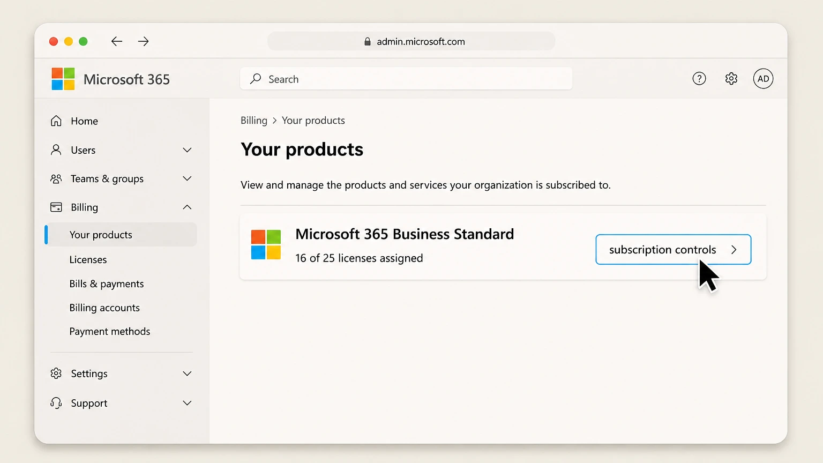Image resolution: width=823 pixels, height=463 pixels.
Task: Expand the Settings section chevron
Action: point(187,374)
